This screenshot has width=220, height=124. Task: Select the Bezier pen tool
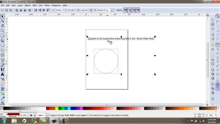(x=2, y=65)
